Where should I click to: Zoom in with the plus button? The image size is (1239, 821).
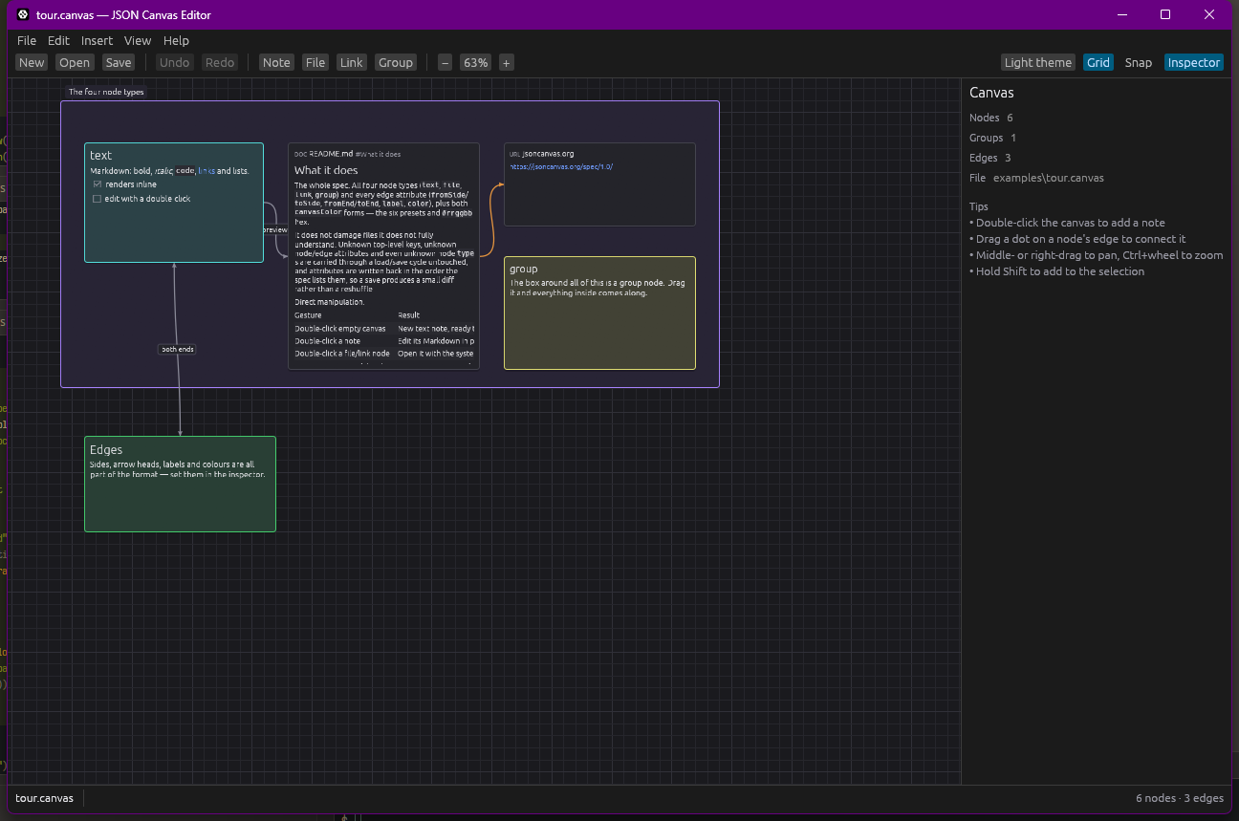click(506, 62)
